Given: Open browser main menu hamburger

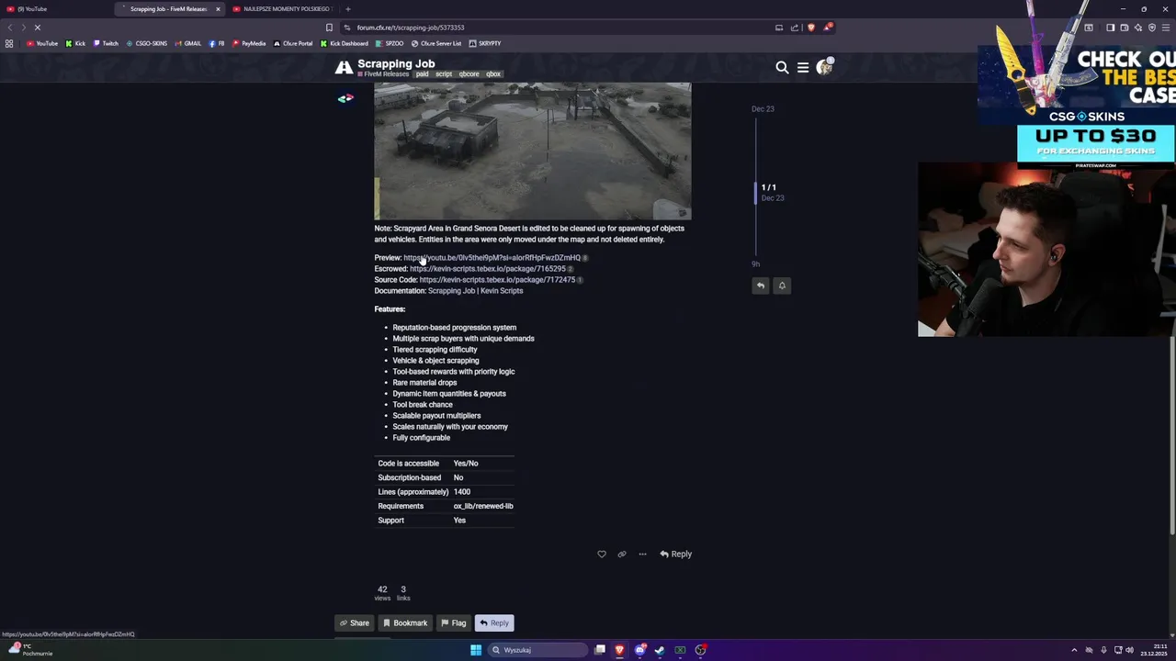Looking at the screenshot, I should coord(1166,28).
